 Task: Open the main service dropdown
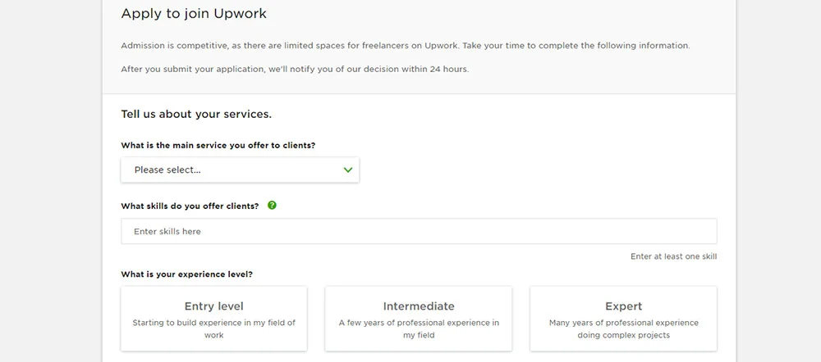pyautogui.click(x=240, y=170)
